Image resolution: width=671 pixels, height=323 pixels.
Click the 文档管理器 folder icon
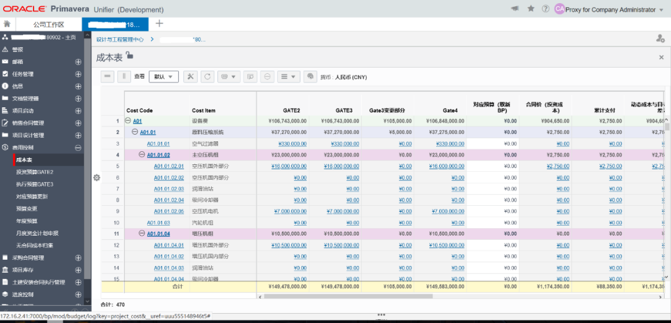[x=5, y=99]
